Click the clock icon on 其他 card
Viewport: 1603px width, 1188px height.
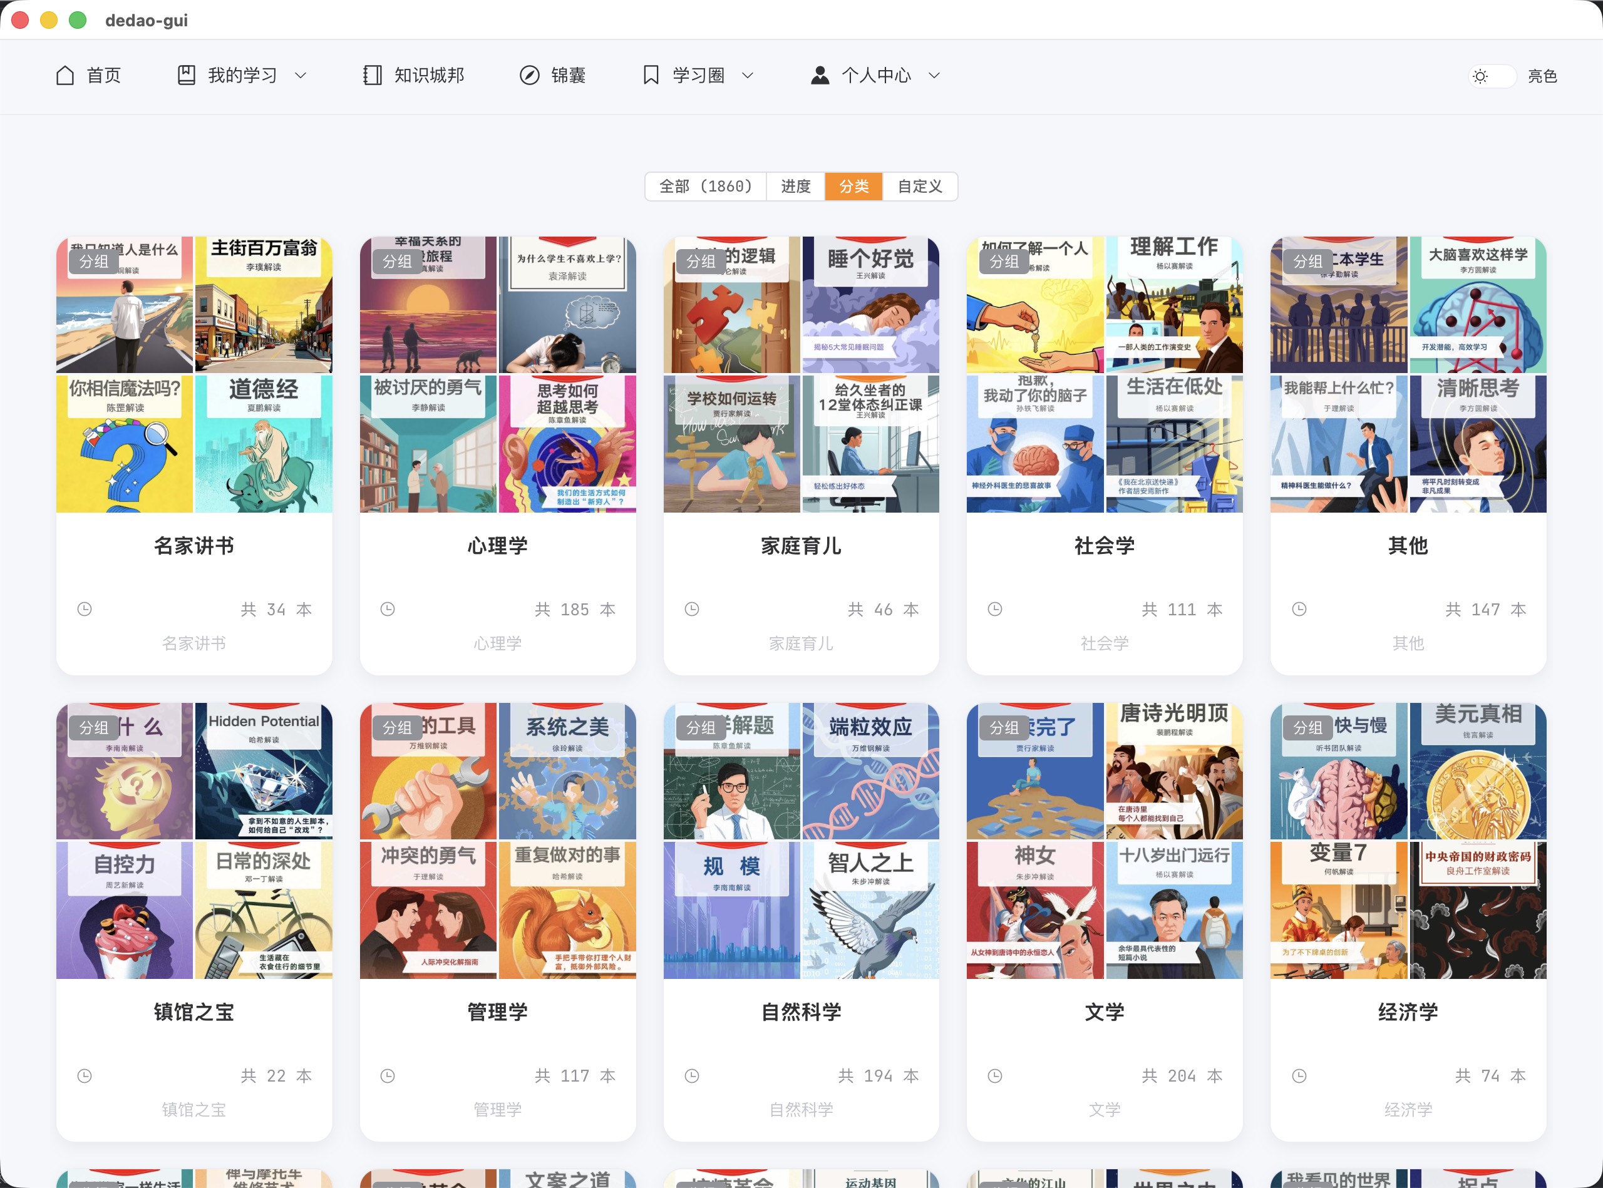[1299, 609]
